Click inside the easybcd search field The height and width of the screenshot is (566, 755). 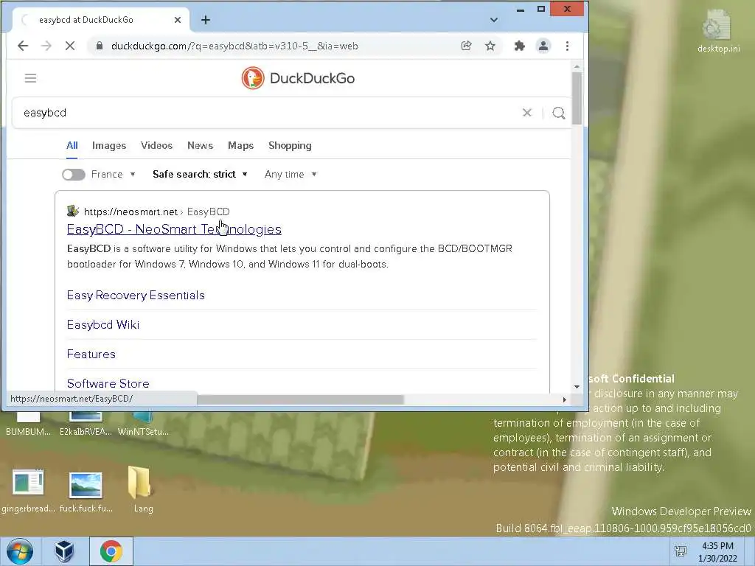coord(270,113)
